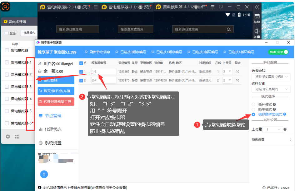Click the blue lock icon in accelerator
The height and width of the screenshot is (191, 295).
click(44, 174)
